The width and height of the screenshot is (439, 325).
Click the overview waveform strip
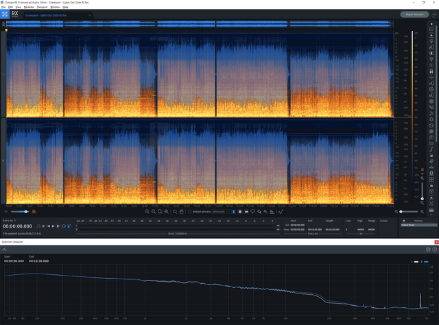(x=200, y=24)
